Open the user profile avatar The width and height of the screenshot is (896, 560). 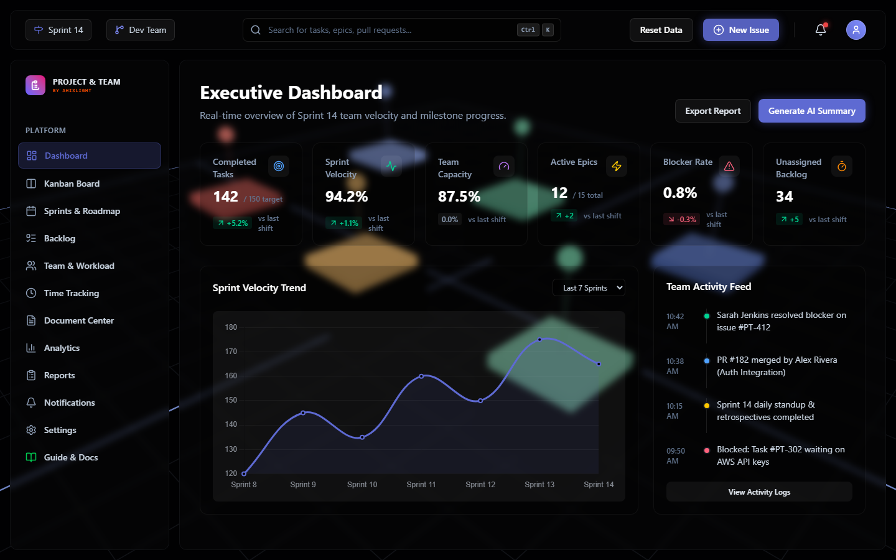[x=856, y=30]
